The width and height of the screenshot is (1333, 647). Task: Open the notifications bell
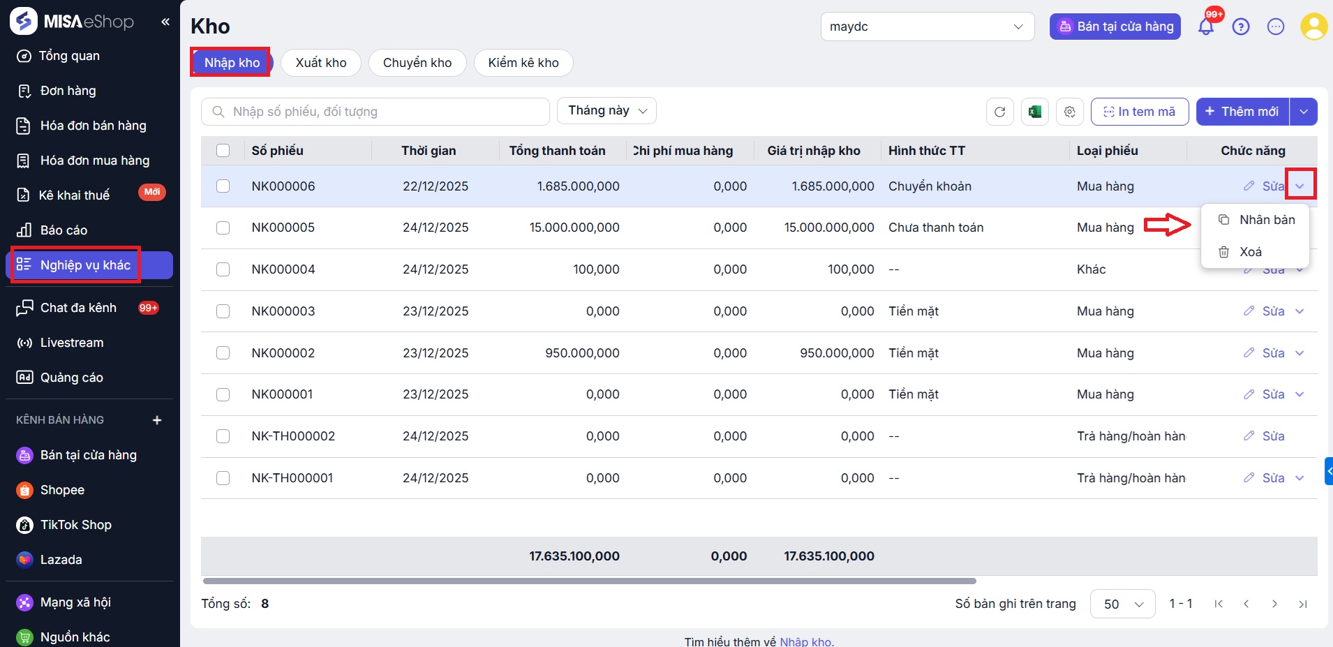(1205, 27)
